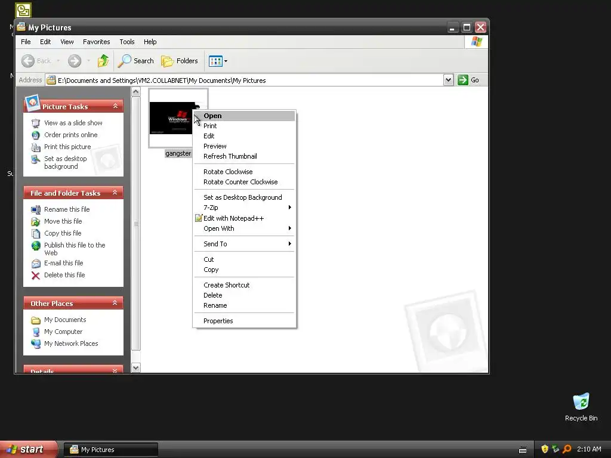611x458 pixels.
Task: Click the red X delete file icon
Action: click(35, 276)
